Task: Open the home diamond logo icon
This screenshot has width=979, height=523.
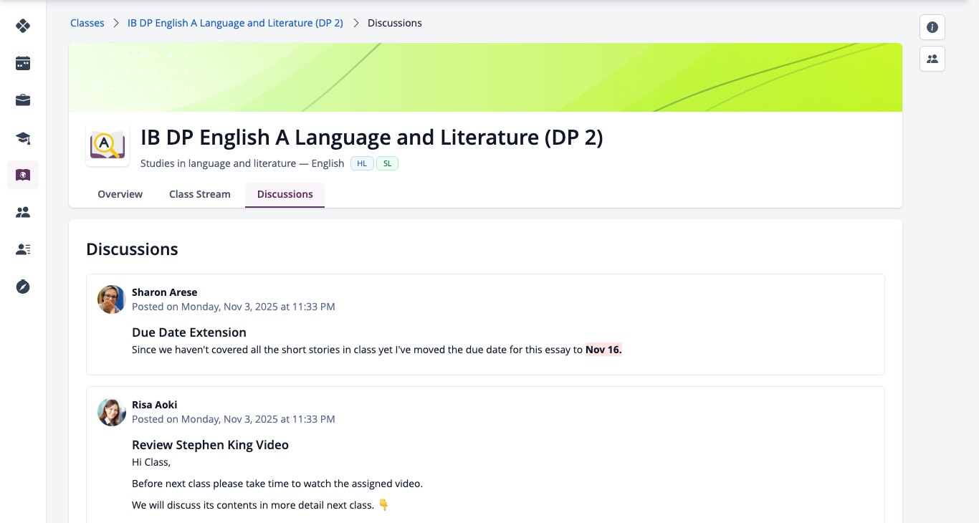Action: (23, 27)
